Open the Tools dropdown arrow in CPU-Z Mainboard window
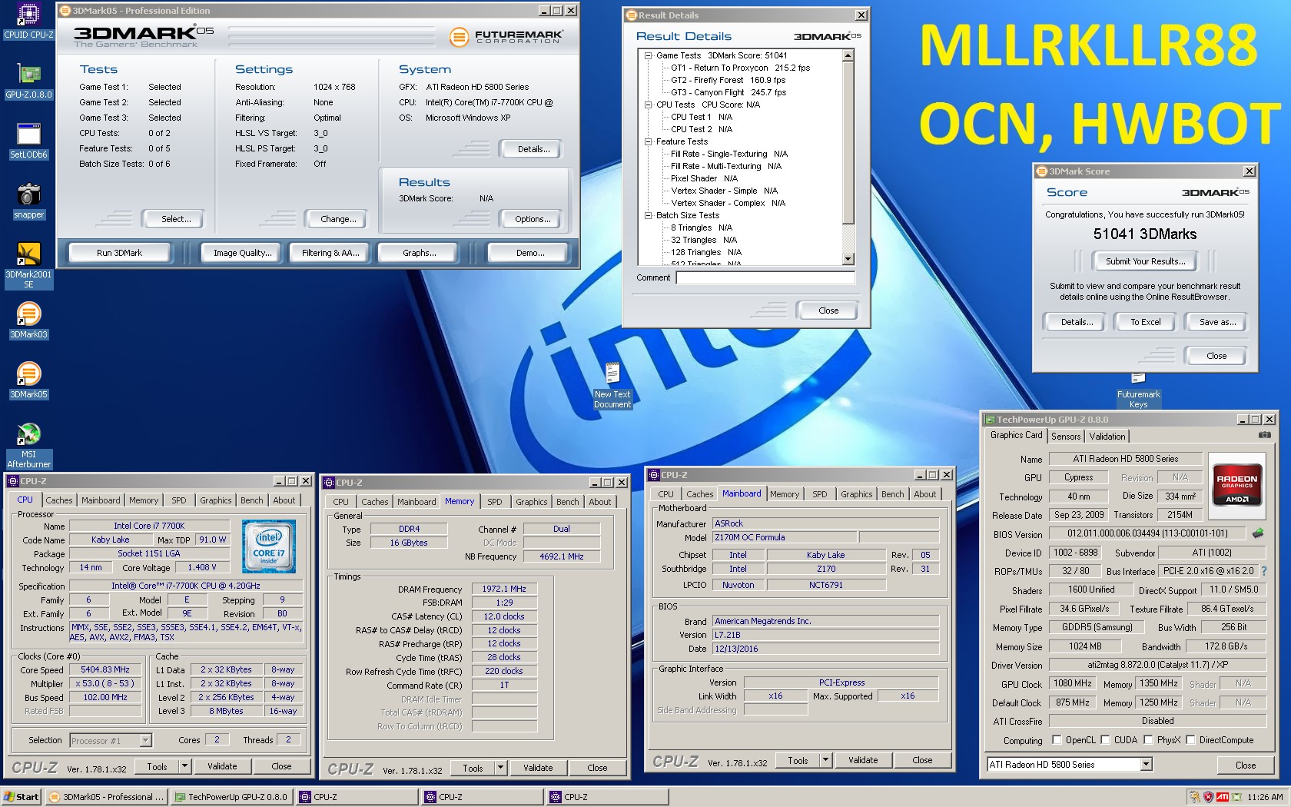The width and height of the screenshot is (1291, 807). [825, 760]
